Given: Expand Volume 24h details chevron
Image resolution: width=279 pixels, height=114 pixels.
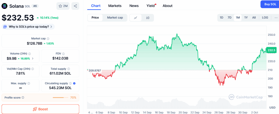Looking at the screenshot, I should pos(33,58).
